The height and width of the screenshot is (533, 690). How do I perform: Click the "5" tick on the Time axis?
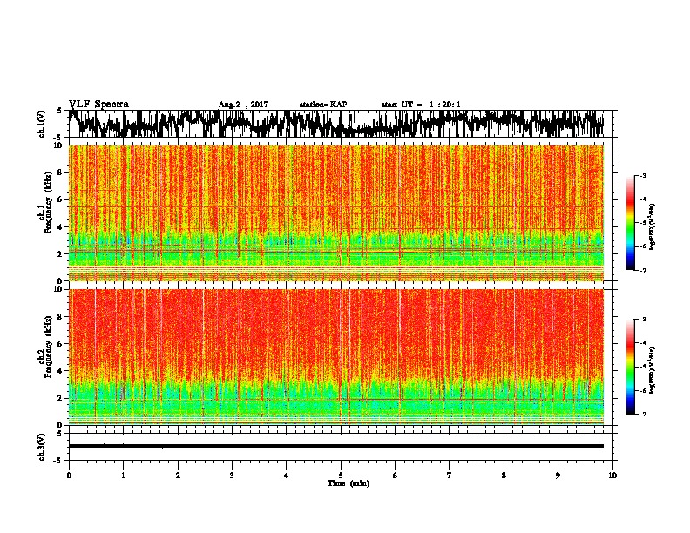click(x=341, y=476)
